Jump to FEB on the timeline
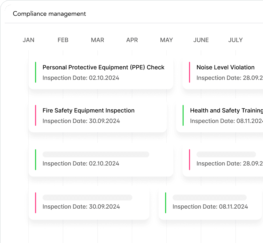263x243 pixels. coord(63,40)
